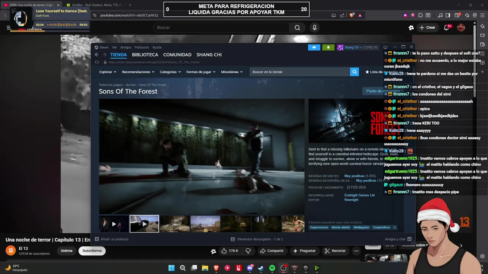Open Steam green notifications bell

pyautogui.click(x=328, y=47)
